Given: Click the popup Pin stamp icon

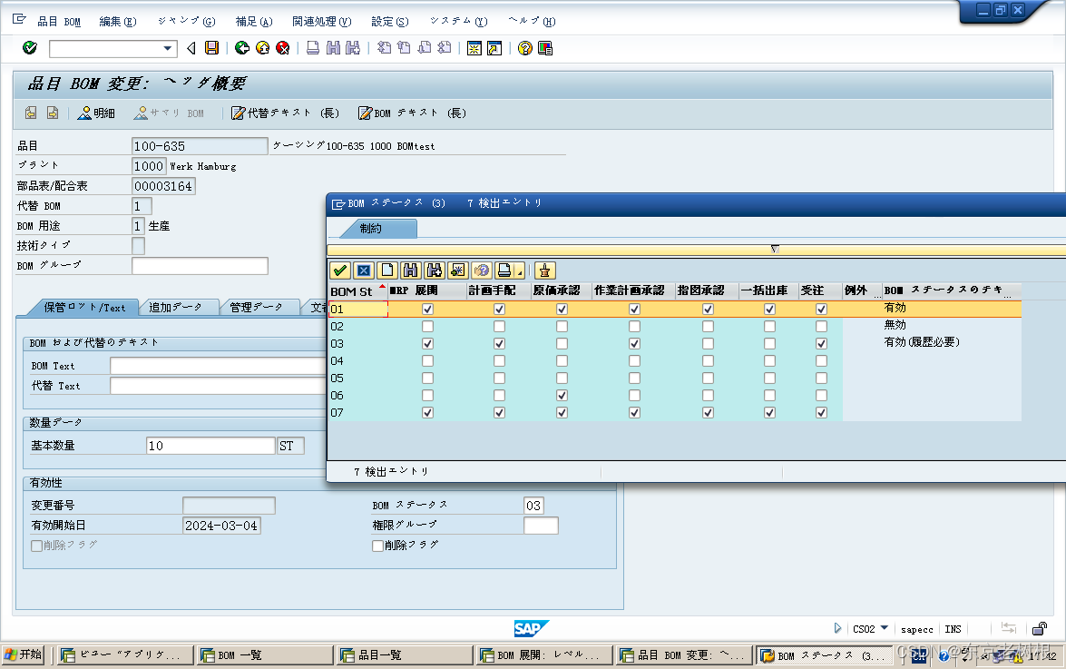Looking at the screenshot, I should [x=544, y=271].
